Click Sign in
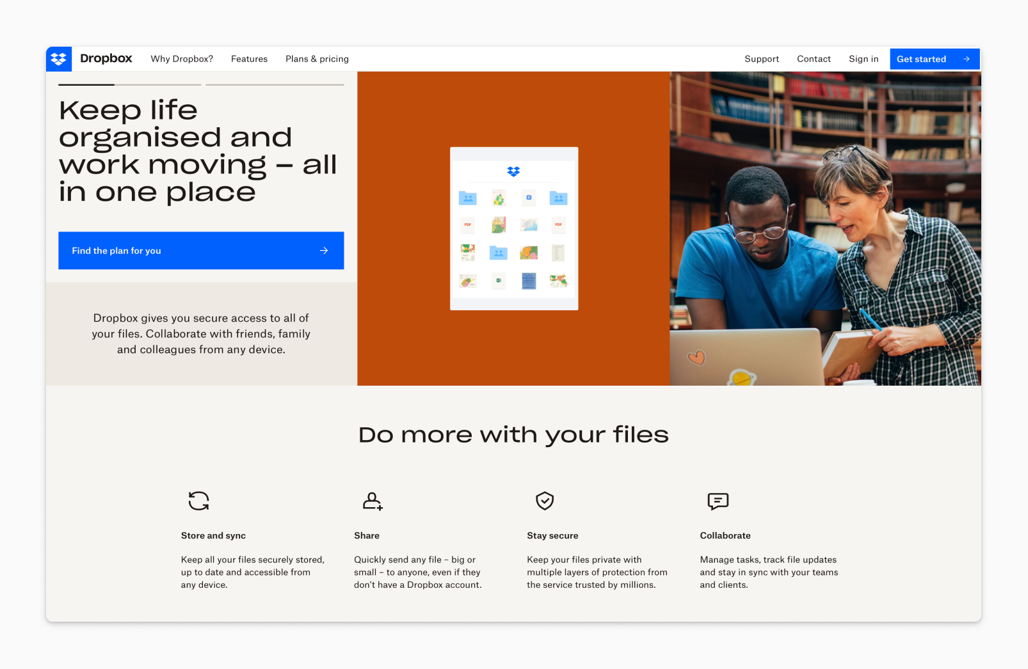 click(x=863, y=59)
